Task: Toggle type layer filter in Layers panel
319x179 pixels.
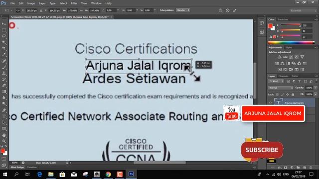Action: [x=300, y=82]
